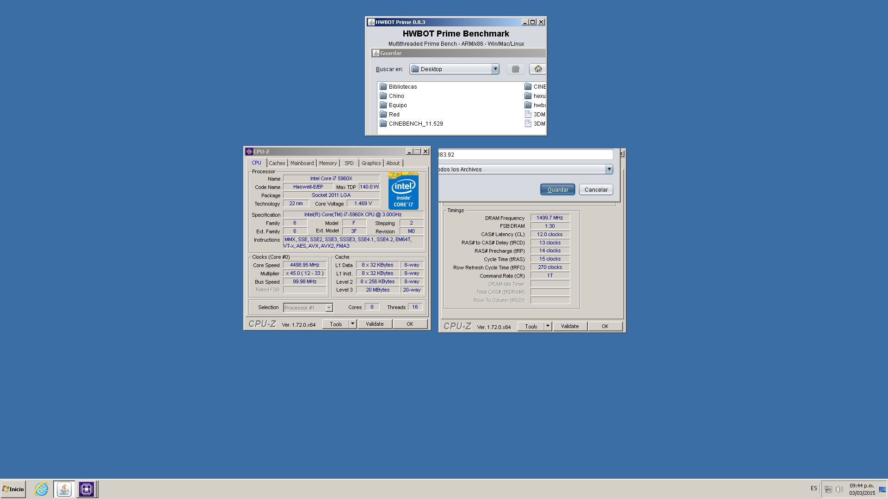The width and height of the screenshot is (888, 499).
Task: Click the volume speaker tray icon
Action: tap(839, 489)
